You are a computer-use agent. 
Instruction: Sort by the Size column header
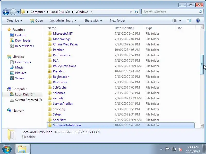click(x=179, y=28)
